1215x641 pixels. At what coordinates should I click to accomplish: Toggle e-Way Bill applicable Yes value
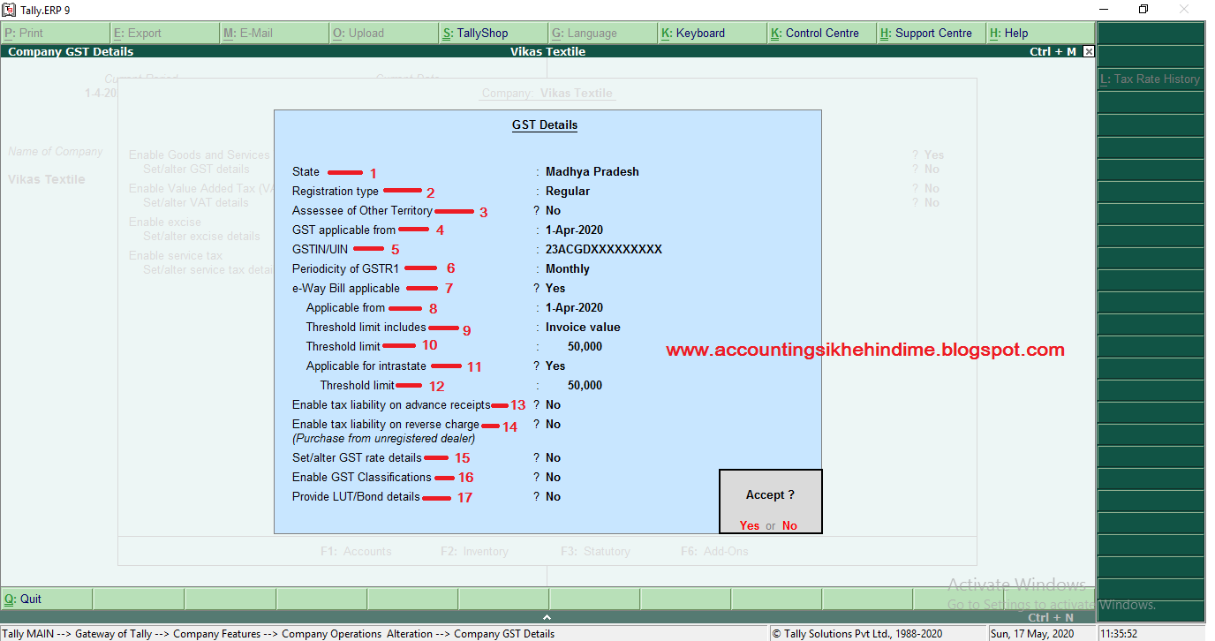tap(555, 288)
